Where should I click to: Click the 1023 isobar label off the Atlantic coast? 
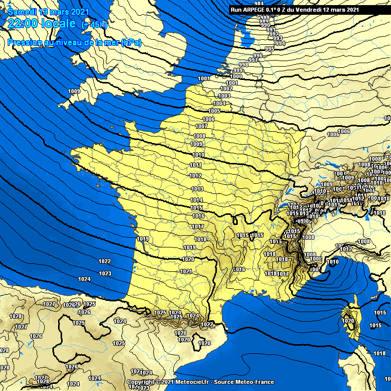pos(105,273)
